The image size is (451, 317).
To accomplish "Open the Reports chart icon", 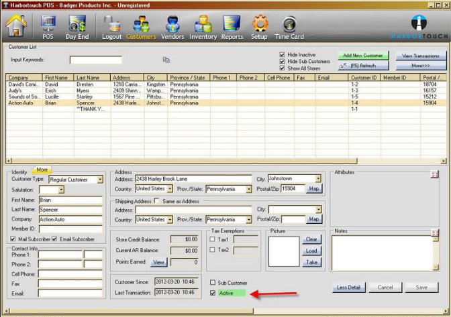I will coord(232,27).
